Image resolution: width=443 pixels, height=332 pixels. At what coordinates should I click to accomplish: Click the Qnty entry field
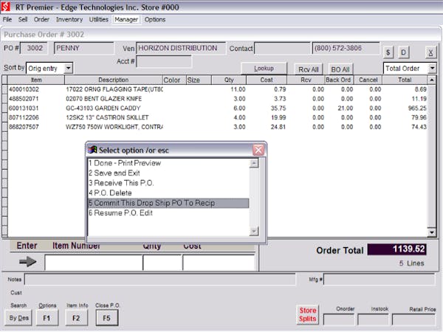162,263
